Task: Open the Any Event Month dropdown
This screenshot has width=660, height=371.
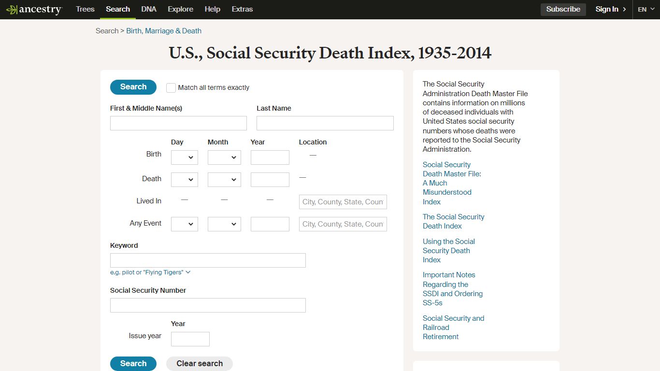Action: 224,224
